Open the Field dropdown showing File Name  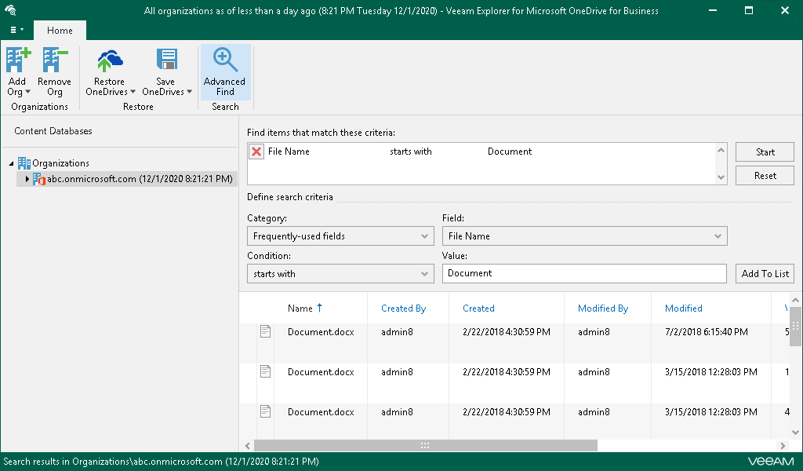point(584,236)
